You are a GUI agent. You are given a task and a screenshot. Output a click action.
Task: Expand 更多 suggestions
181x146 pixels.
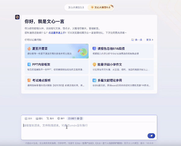pyautogui.click(x=150, y=40)
